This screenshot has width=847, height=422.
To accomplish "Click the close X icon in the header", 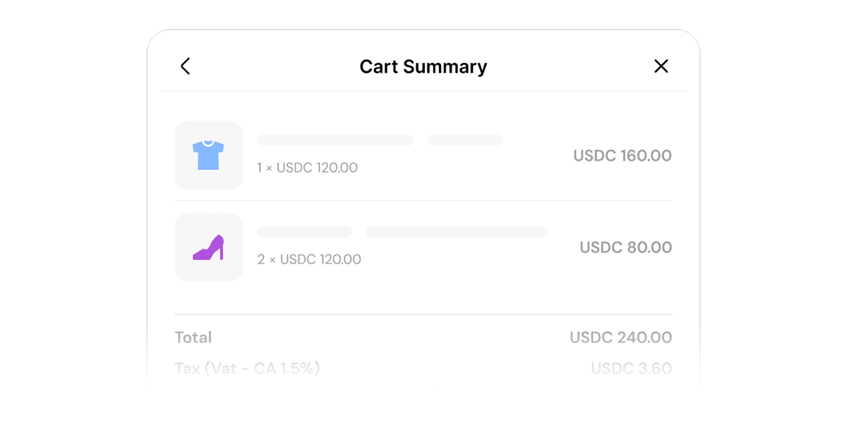I will pyautogui.click(x=661, y=66).
